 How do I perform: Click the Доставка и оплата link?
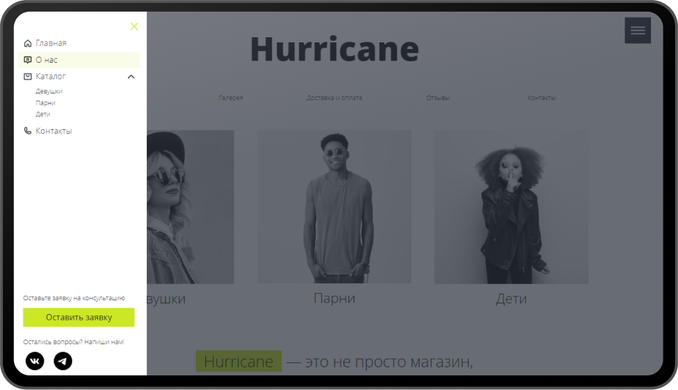pyautogui.click(x=334, y=98)
